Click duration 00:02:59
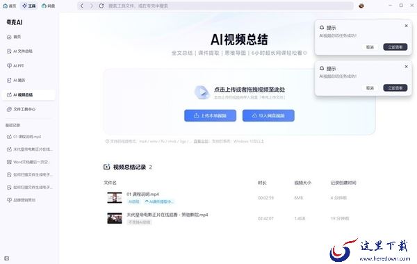The height and width of the screenshot is (264, 417). (x=265, y=198)
